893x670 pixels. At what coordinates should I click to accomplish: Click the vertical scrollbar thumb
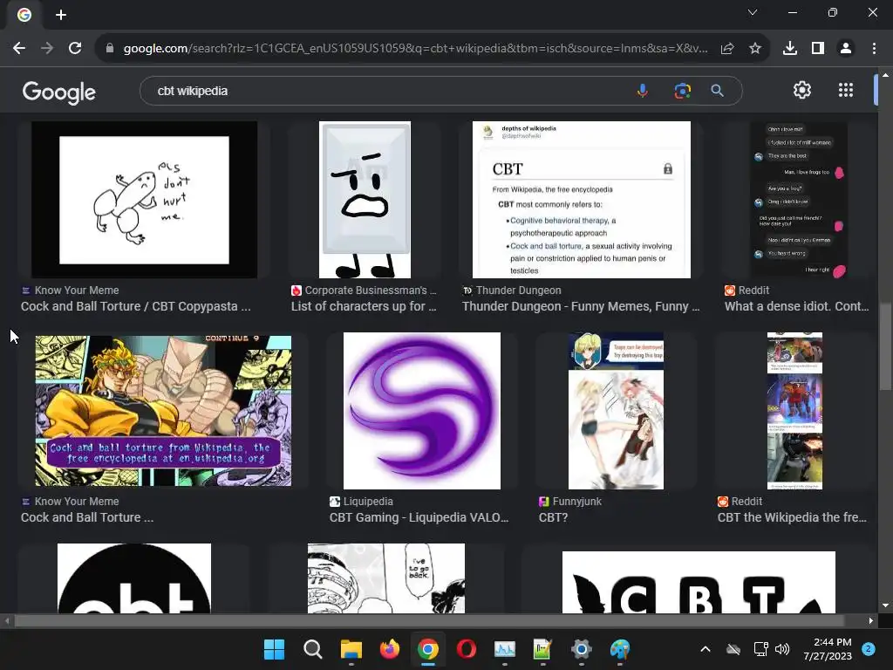[x=885, y=347]
